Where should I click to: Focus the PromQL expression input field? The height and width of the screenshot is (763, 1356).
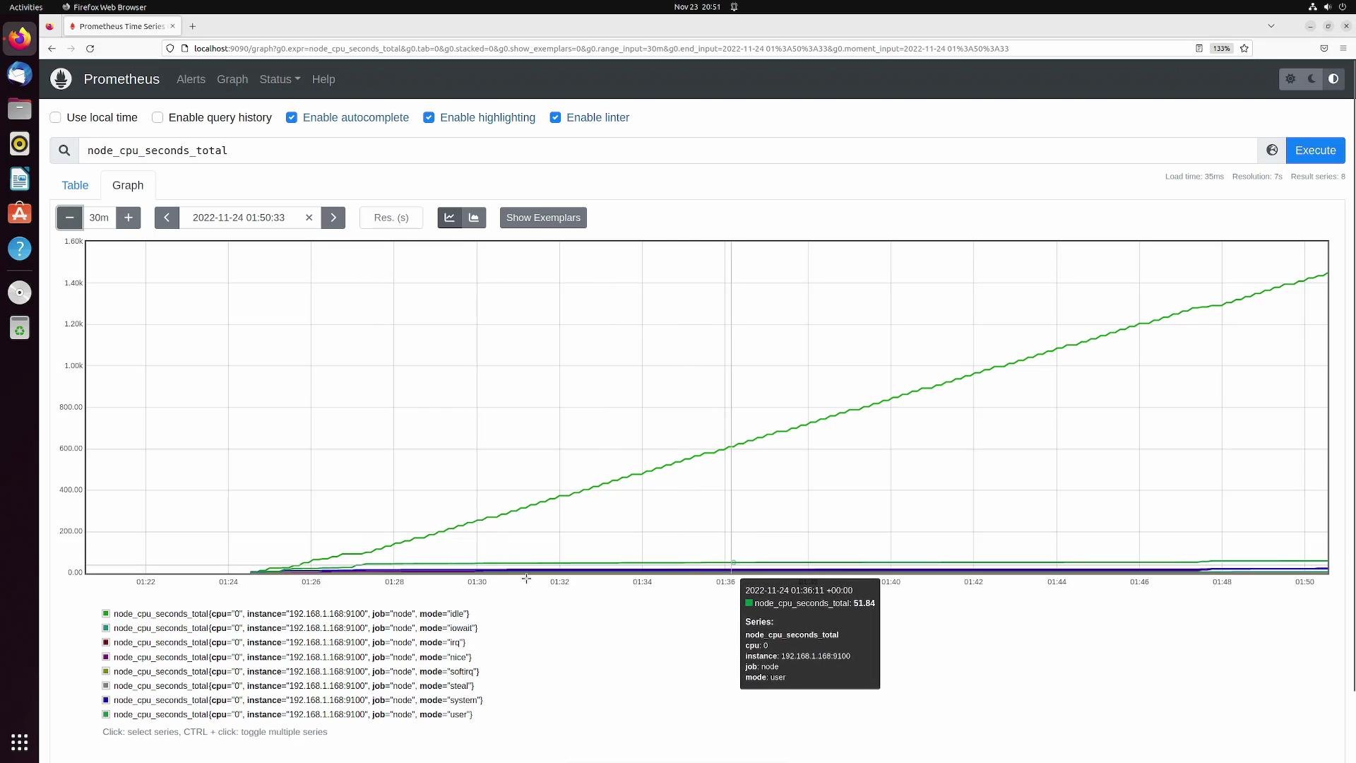pyautogui.click(x=667, y=150)
